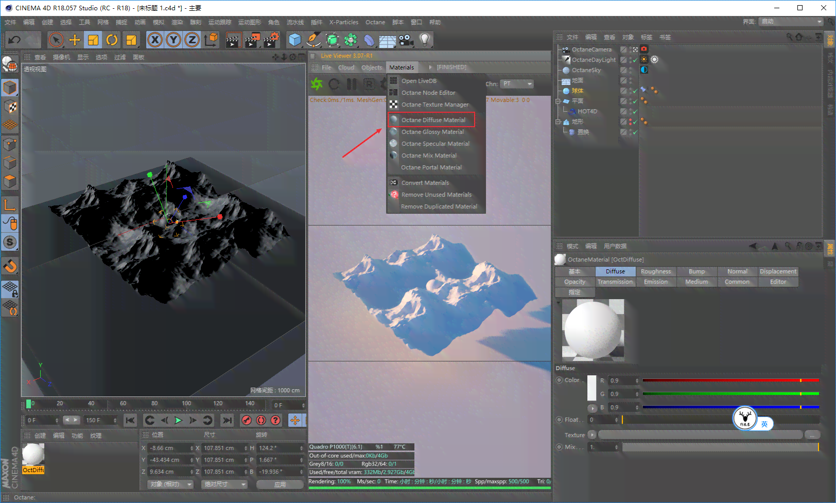Select the Scale tool in top toolbar
The height and width of the screenshot is (503, 836).
[x=93, y=40]
